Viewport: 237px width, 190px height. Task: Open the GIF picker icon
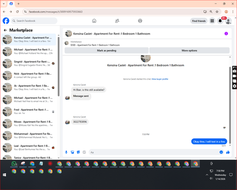[84, 152]
